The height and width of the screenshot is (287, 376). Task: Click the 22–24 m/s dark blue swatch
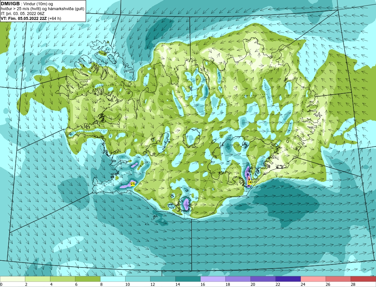[288, 279]
